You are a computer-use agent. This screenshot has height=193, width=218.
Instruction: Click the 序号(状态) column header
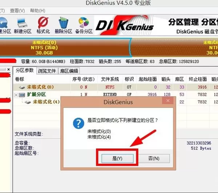tap(84, 79)
